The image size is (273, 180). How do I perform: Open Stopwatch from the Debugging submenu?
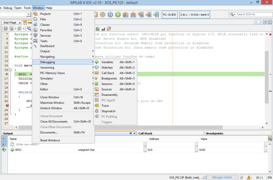tap(115, 111)
